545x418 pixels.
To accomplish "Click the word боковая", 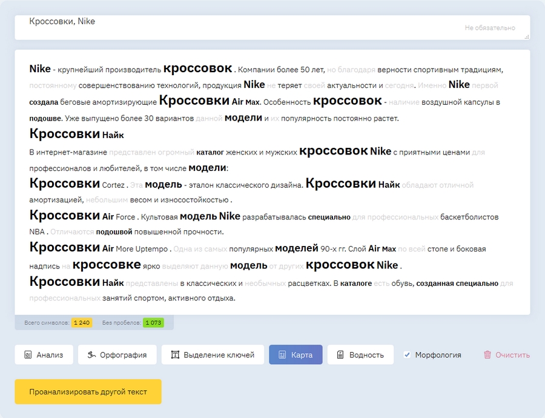I will coord(471,249).
